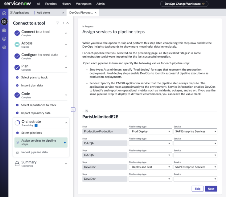
Task: Click the first QA/QA step field
Action: click(105, 143)
